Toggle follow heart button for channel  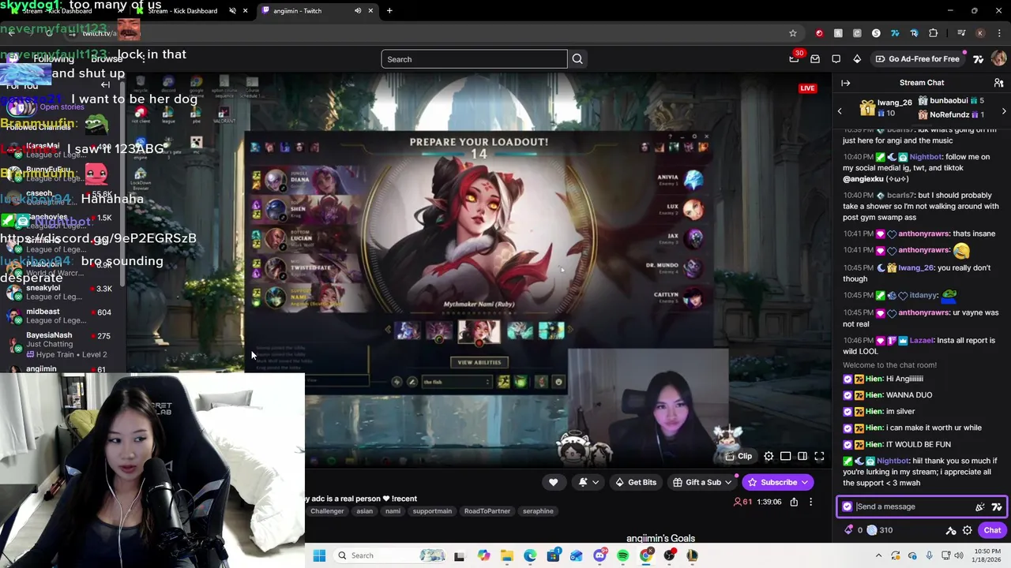pyautogui.click(x=553, y=482)
